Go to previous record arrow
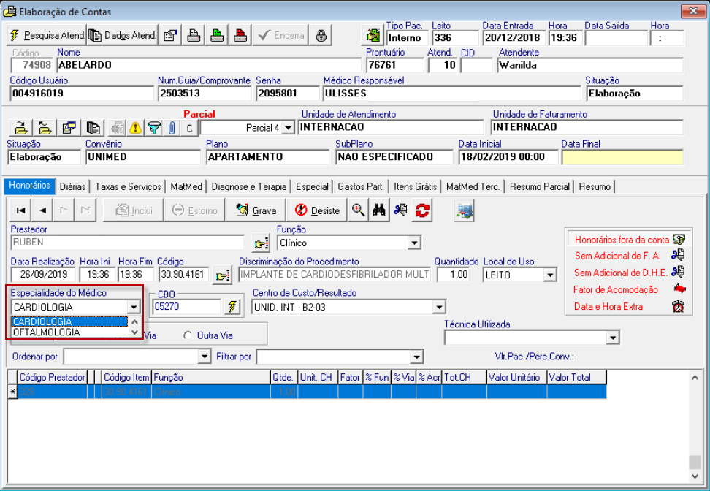 42,210
